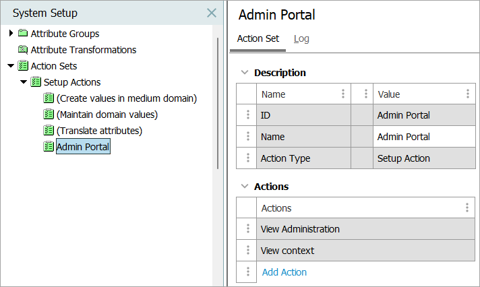The width and height of the screenshot is (480, 287).
Task: Click row handle for View Administration
Action: [x=247, y=229]
